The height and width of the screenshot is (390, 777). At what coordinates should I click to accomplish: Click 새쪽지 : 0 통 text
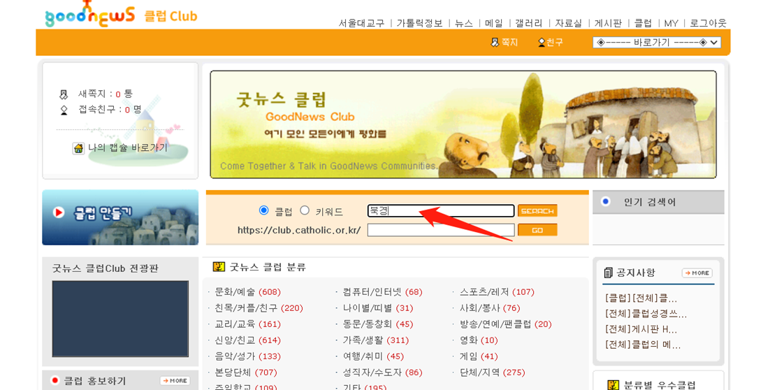pos(105,94)
